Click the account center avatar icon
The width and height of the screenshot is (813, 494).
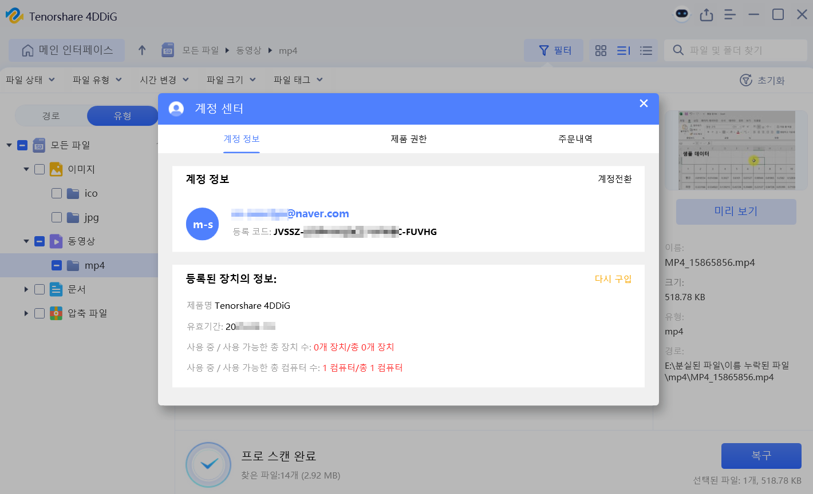pyautogui.click(x=176, y=109)
